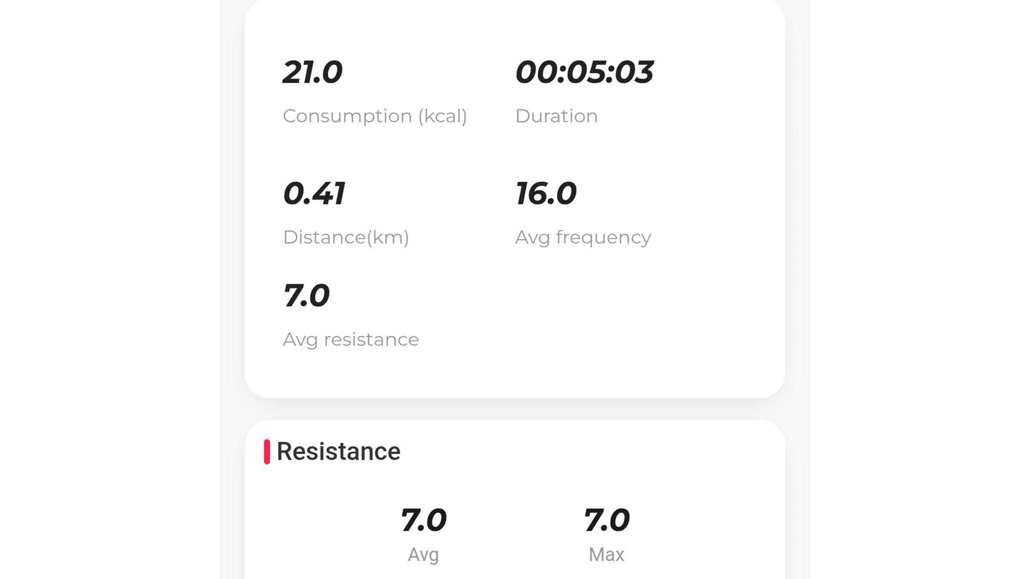Select the Max value 7.0 under Resistance
The image size is (1030, 579).
tap(607, 520)
